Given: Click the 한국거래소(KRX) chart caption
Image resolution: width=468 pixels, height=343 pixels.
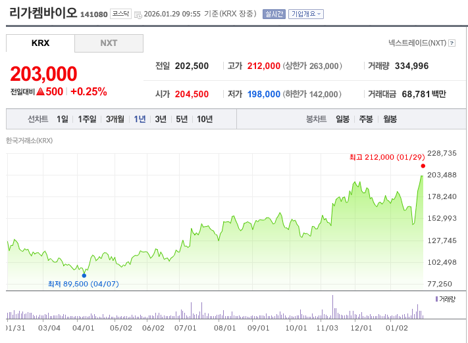Looking at the screenshot, I should (29, 141).
